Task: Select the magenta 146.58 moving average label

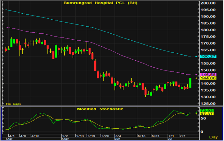Action: point(203,74)
